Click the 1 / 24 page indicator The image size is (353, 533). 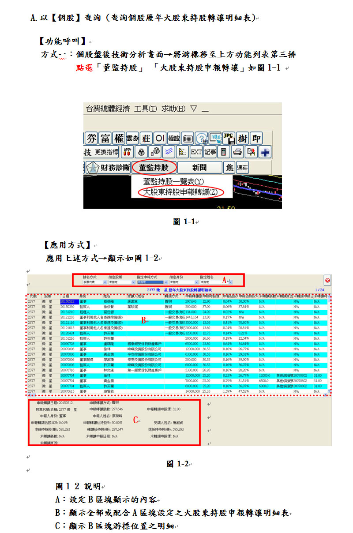319,289
